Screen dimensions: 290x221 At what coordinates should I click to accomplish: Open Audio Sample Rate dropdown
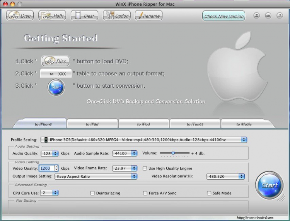[125, 153]
